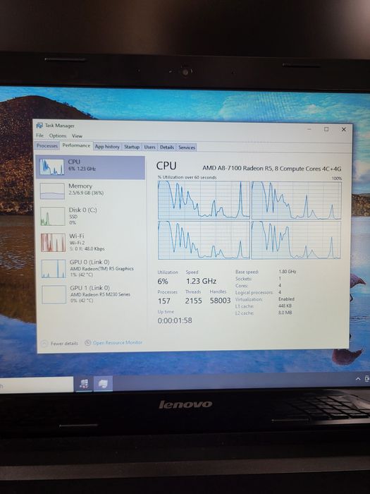Click the 8.0 MB L2 cache value
This screenshot has width=370, height=494.
(x=285, y=313)
